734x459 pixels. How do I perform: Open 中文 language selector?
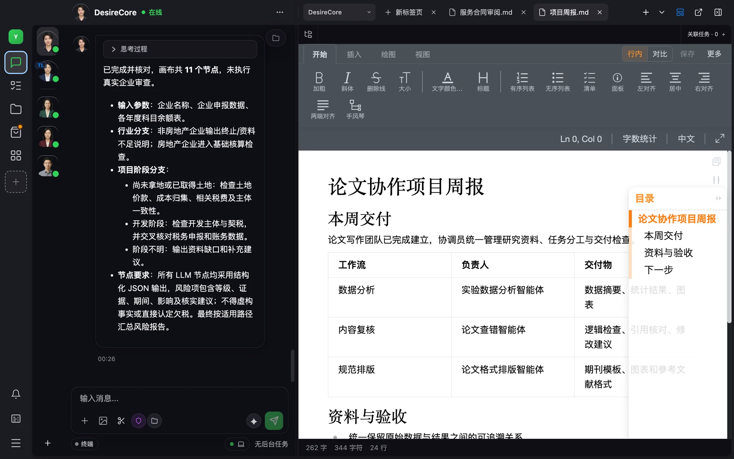click(686, 138)
